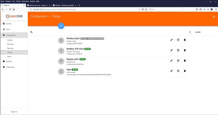
Task: Open the browser hamburger menu
Action: 216,9
